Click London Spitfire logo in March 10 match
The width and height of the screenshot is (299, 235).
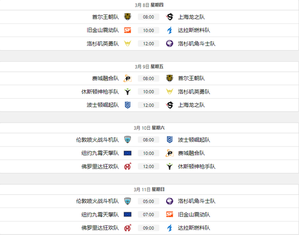pos(127,140)
